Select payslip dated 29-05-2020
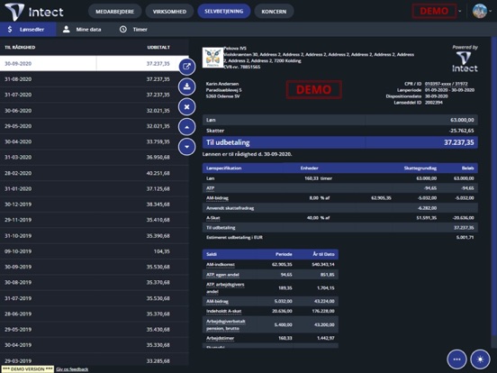Image resolution: width=497 pixels, height=373 pixels. [95, 126]
